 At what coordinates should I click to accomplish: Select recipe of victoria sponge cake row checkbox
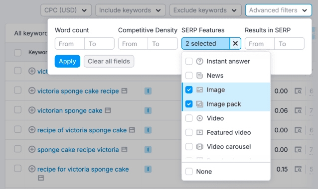(17, 129)
